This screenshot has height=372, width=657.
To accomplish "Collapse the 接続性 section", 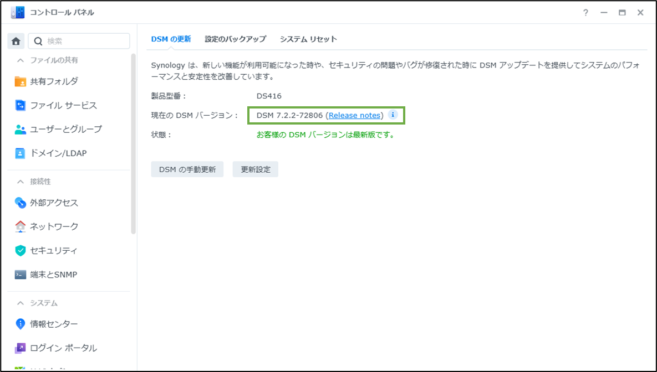I will pyautogui.click(x=20, y=182).
